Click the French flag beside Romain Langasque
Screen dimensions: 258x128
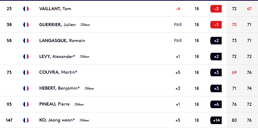26,41
